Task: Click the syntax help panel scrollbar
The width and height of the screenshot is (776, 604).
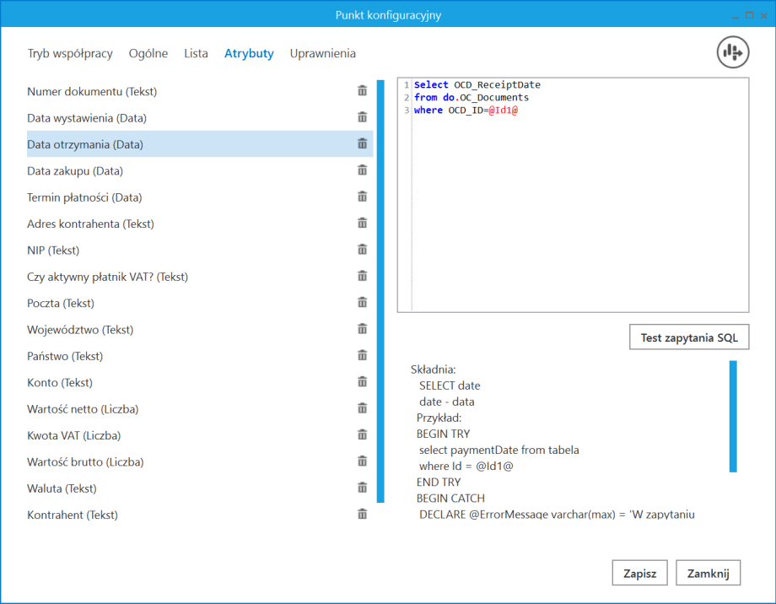Action: click(x=732, y=415)
